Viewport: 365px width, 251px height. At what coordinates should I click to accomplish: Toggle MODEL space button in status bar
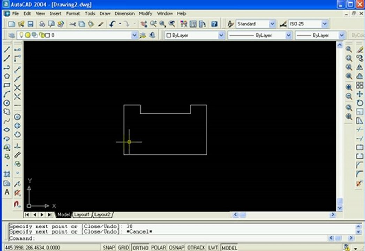[229, 248]
